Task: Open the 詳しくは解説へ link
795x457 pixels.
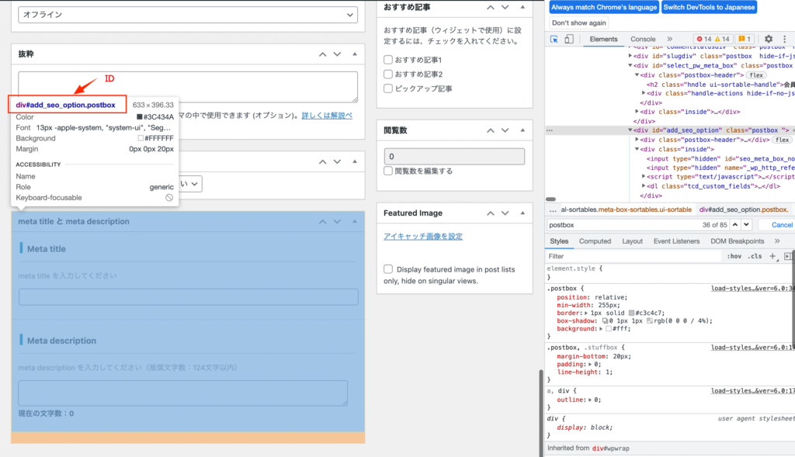Action: [327, 116]
